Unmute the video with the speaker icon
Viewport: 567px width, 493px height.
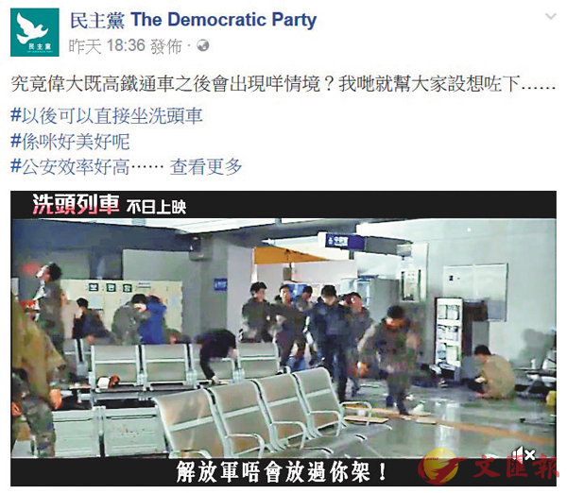point(524,454)
